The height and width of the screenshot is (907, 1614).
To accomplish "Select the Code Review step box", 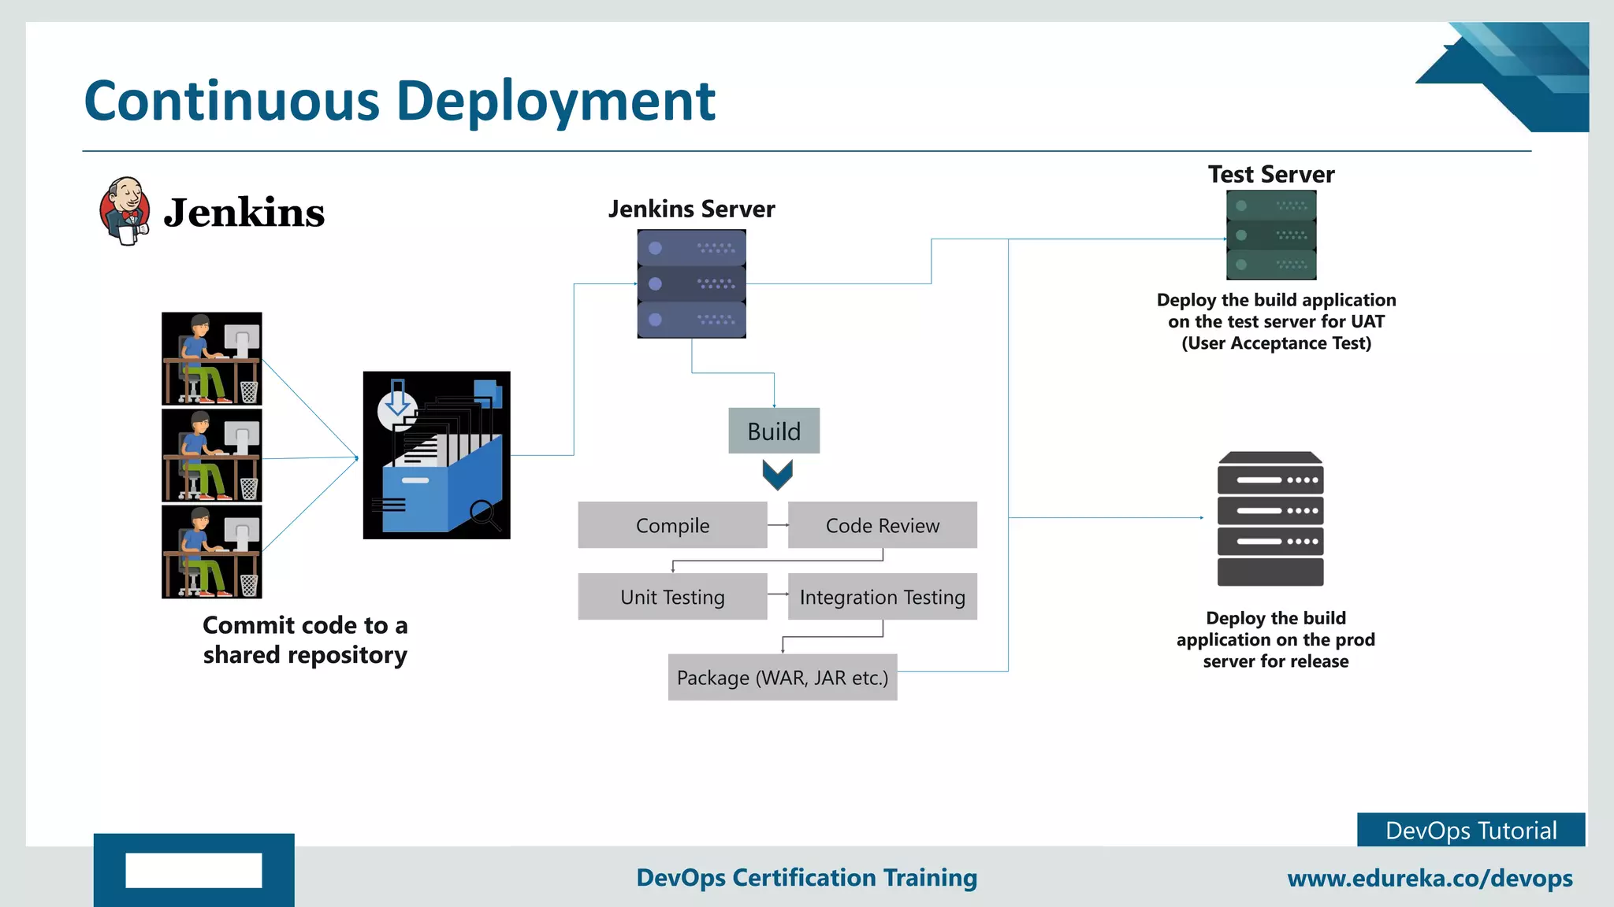I will click(x=882, y=525).
